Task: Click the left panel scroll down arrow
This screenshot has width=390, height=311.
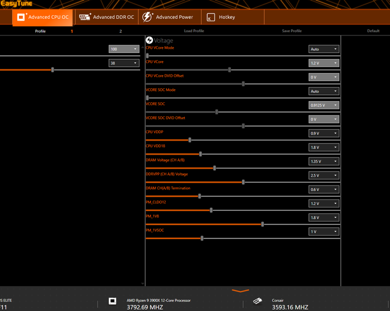Action: (143, 284)
